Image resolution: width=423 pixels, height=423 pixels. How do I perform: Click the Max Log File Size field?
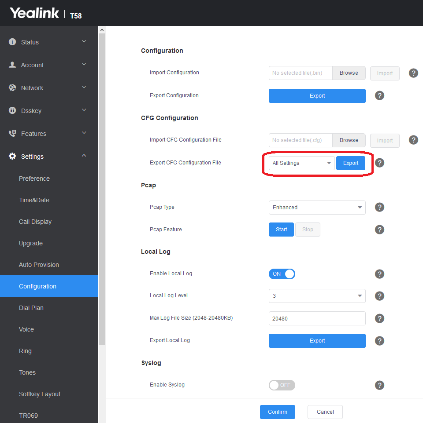(317, 318)
